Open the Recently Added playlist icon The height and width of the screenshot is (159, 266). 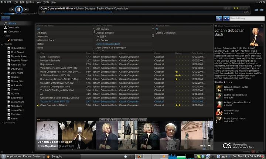pyautogui.click(x=8, y=56)
